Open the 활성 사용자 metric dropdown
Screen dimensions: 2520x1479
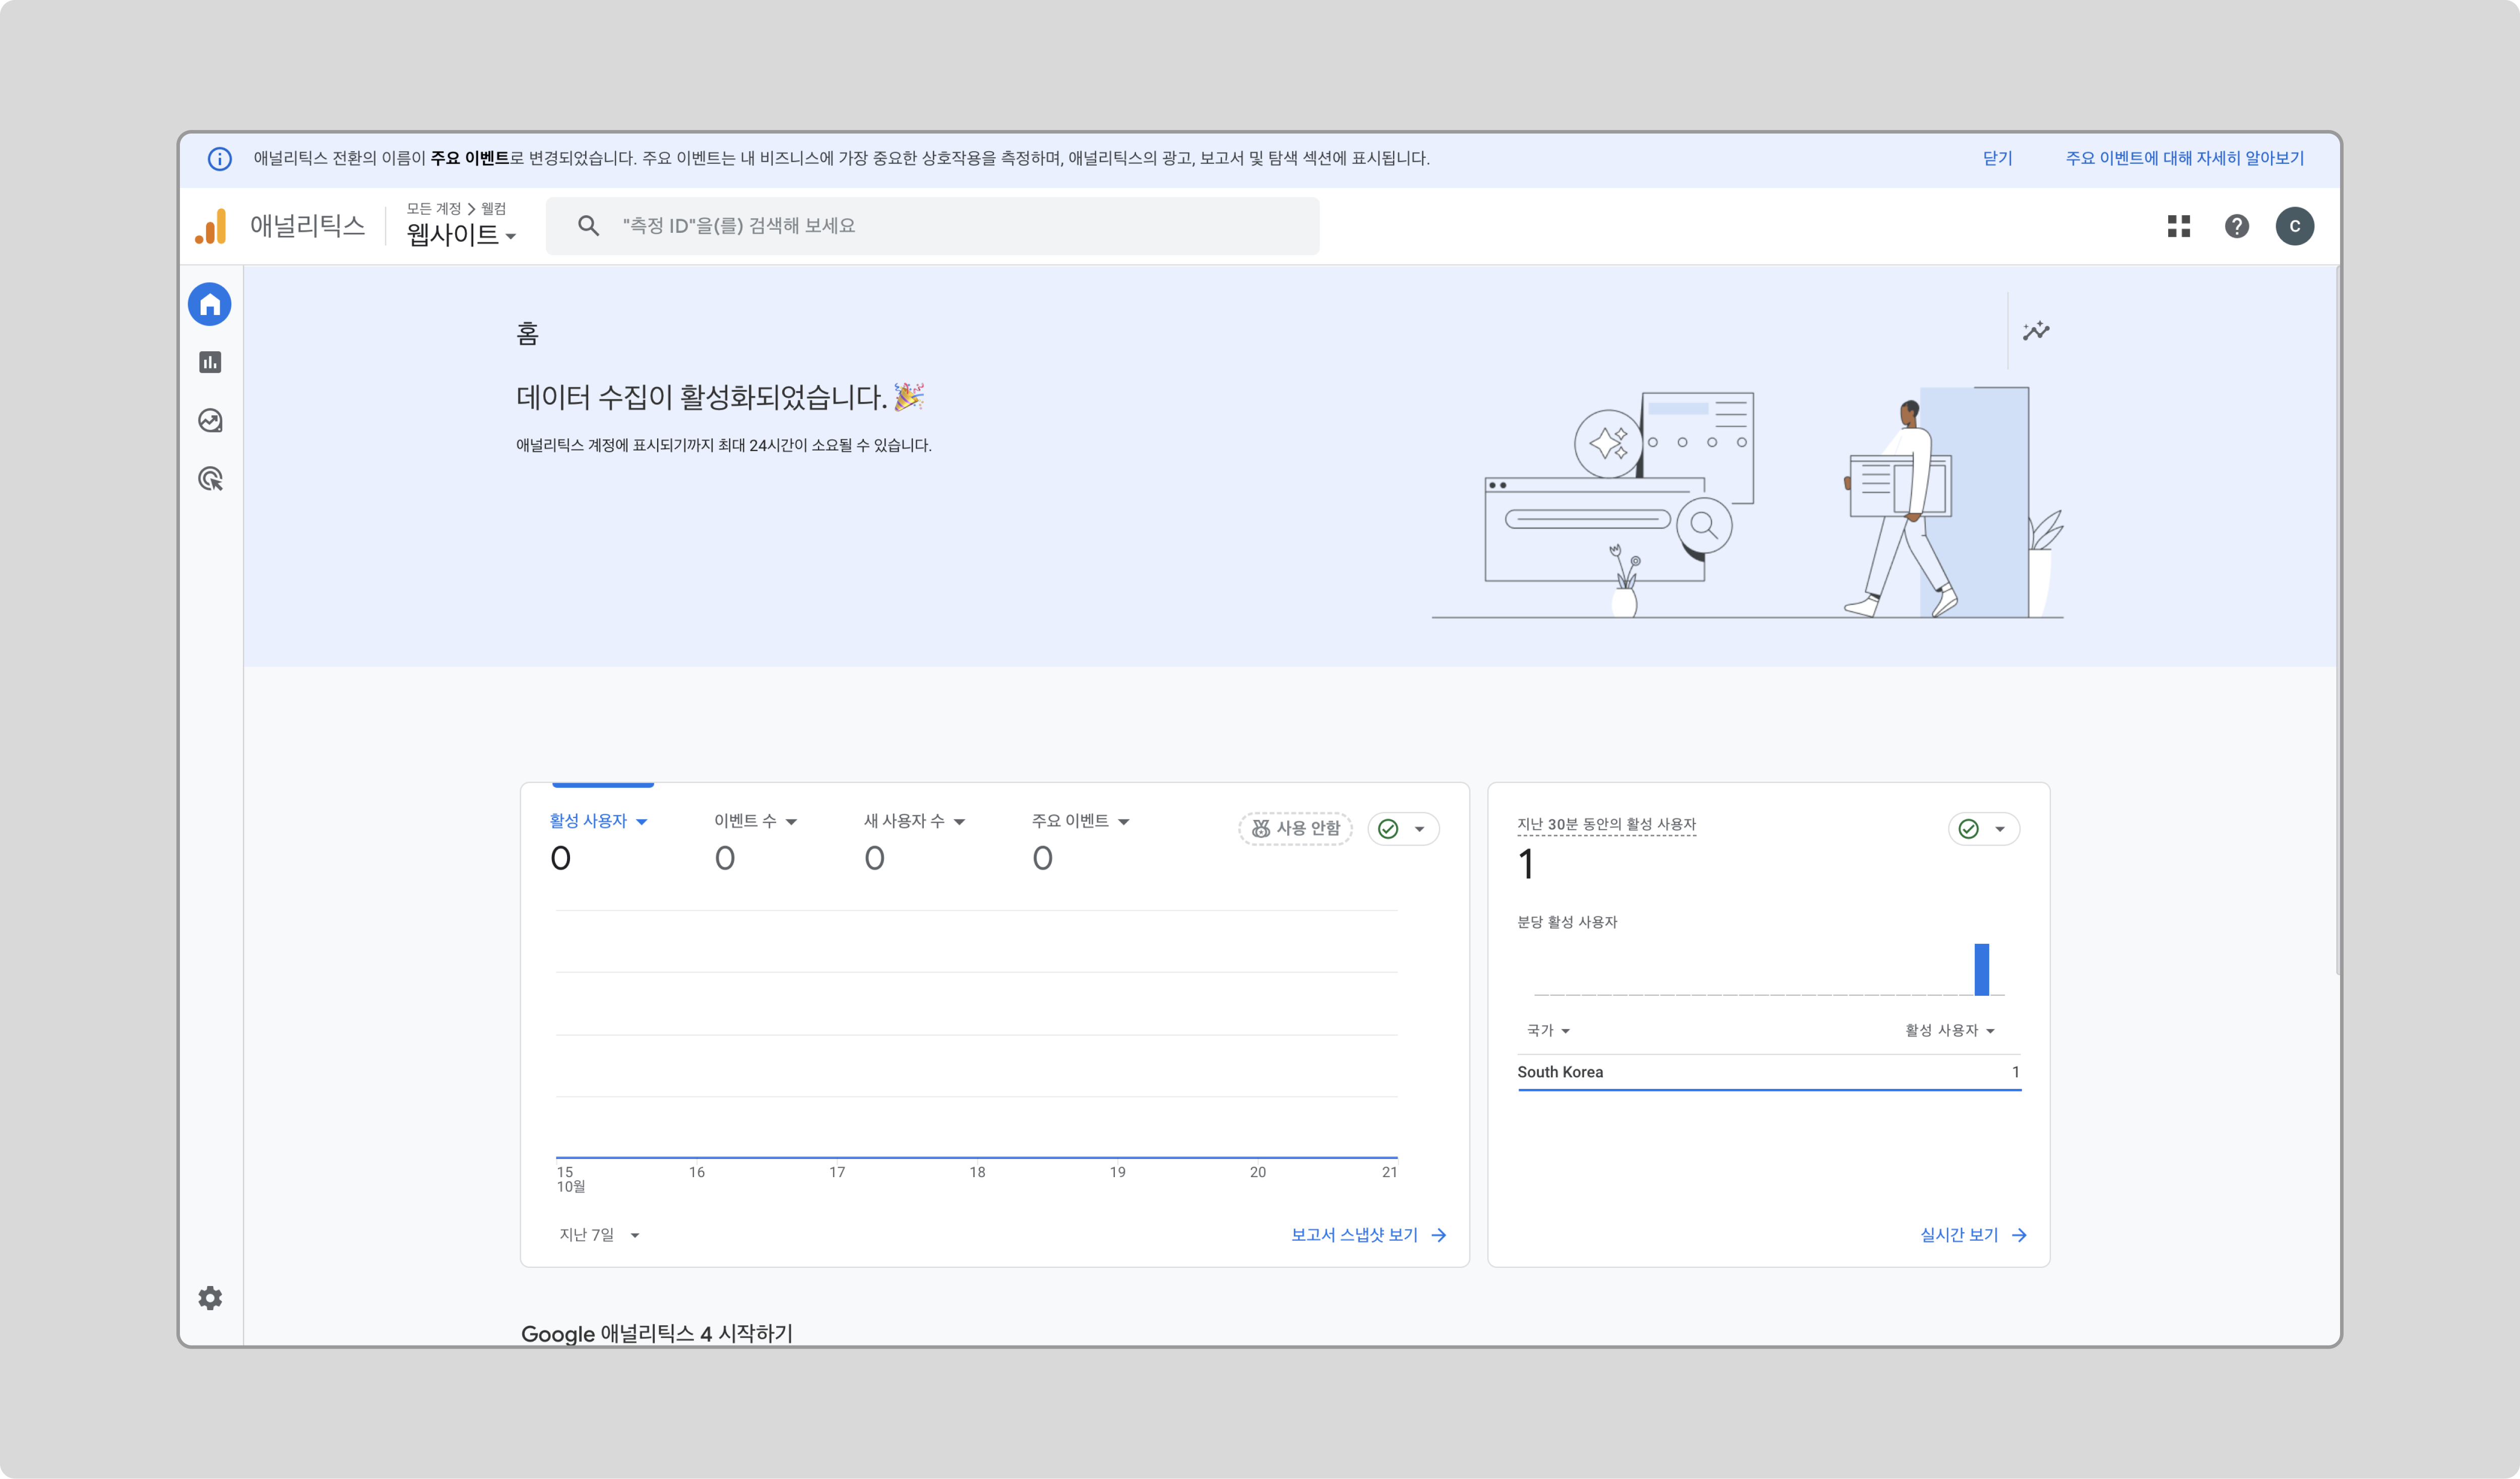(x=598, y=821)
